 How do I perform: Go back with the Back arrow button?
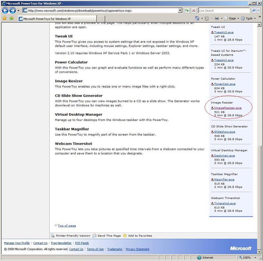pos(5,11)
